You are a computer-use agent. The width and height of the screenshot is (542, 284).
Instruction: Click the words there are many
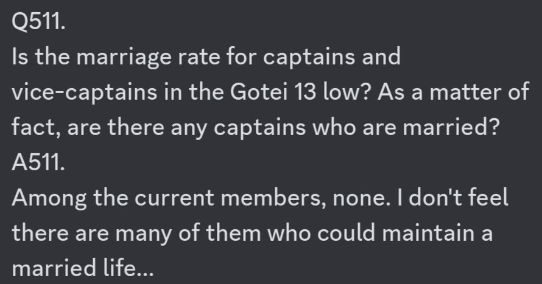tap(91, 234)
